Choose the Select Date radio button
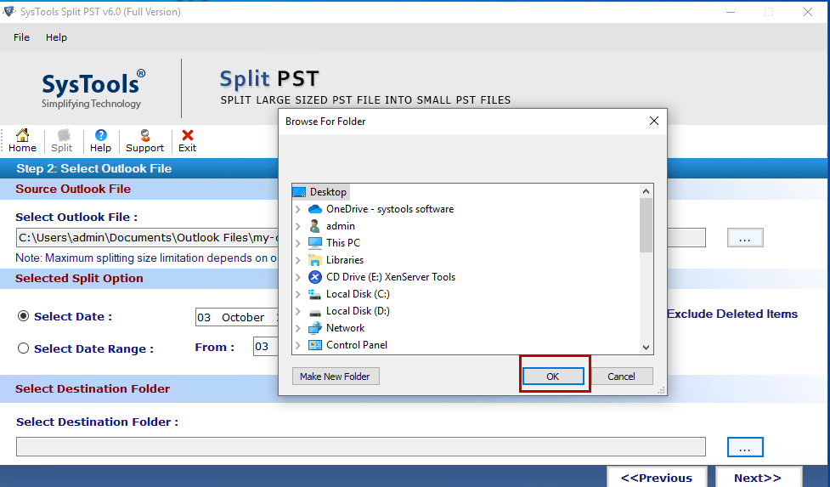The height and width of the screenshot is (487, 830). [23, 316]
